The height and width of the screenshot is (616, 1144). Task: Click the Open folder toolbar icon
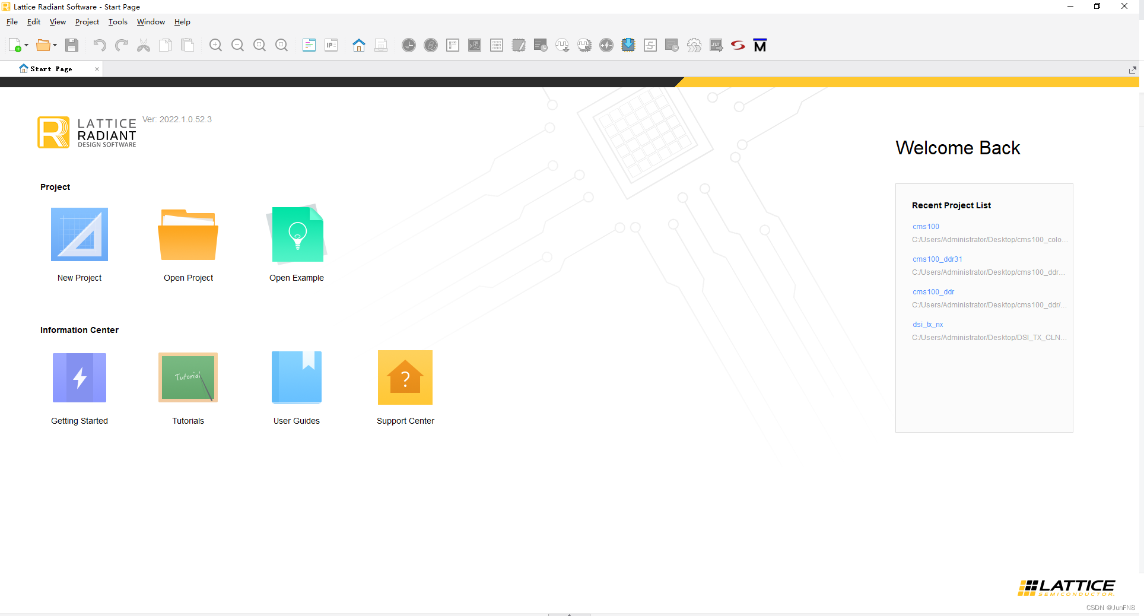[x=43, y=45]
